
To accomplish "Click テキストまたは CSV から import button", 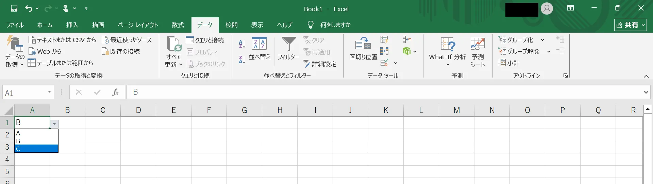I will [x=63, y=40].
